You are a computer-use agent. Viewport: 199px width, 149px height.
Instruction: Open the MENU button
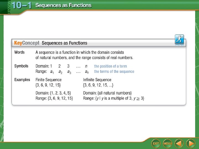pos(167,143)
